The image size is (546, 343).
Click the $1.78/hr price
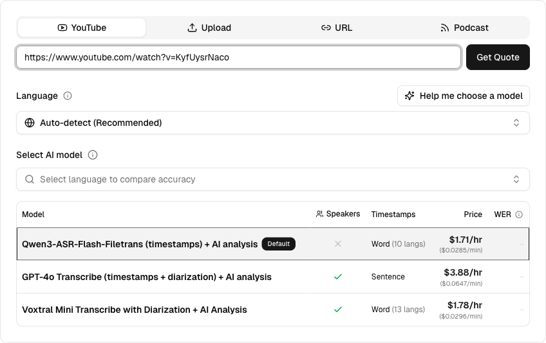465,306
